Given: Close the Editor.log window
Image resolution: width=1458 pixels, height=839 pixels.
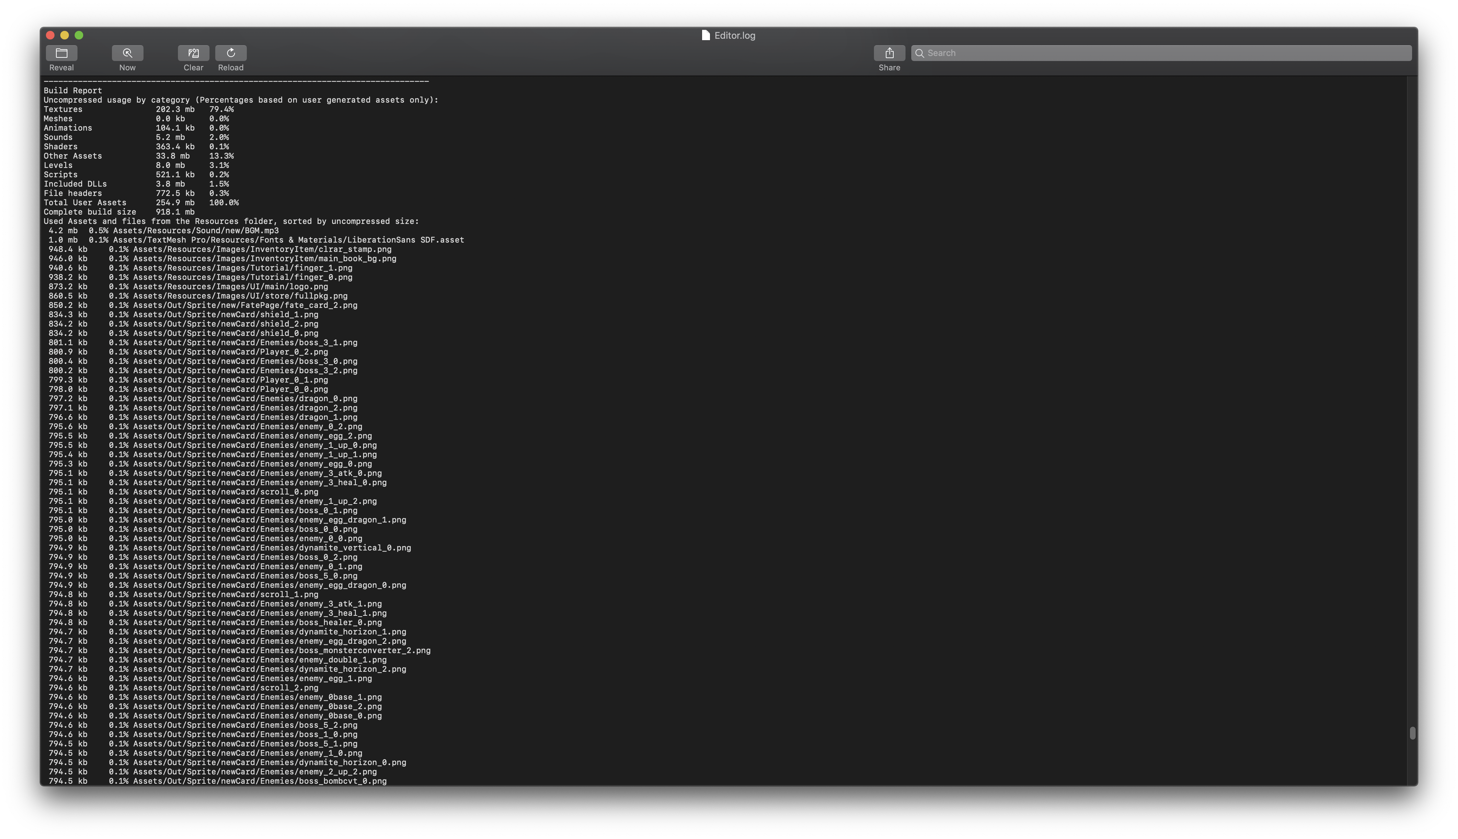Looking at the screenshot, I should pyautogui.click(x=50, y=35).
